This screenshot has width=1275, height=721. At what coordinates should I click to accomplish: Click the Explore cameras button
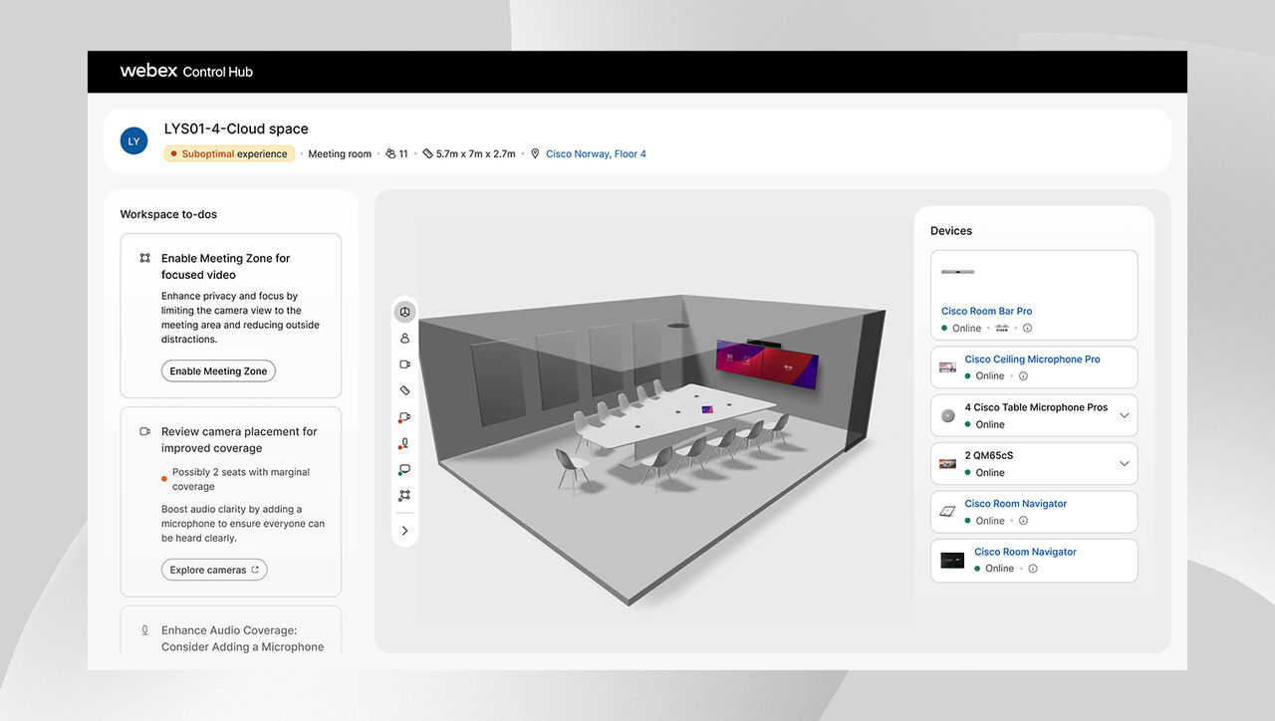tap(214, 571)
